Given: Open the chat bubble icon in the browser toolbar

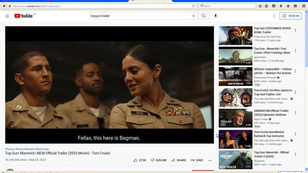Looking at the screenshot, I should (x=295, y=6).
